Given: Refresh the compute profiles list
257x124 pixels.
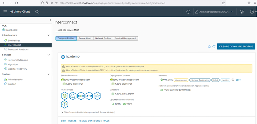Looking at the screenshot, I should point(214,47).
